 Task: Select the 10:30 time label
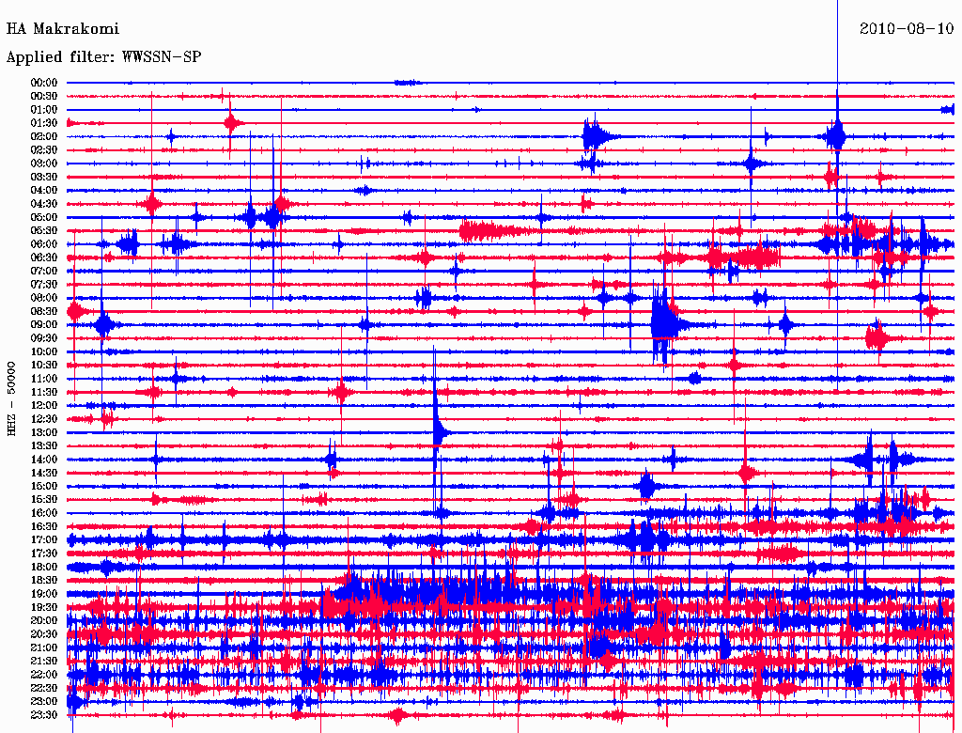(43, 366)
